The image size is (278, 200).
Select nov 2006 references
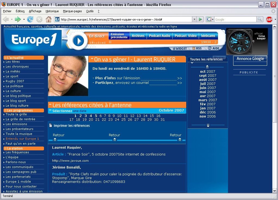coord(208,116)
